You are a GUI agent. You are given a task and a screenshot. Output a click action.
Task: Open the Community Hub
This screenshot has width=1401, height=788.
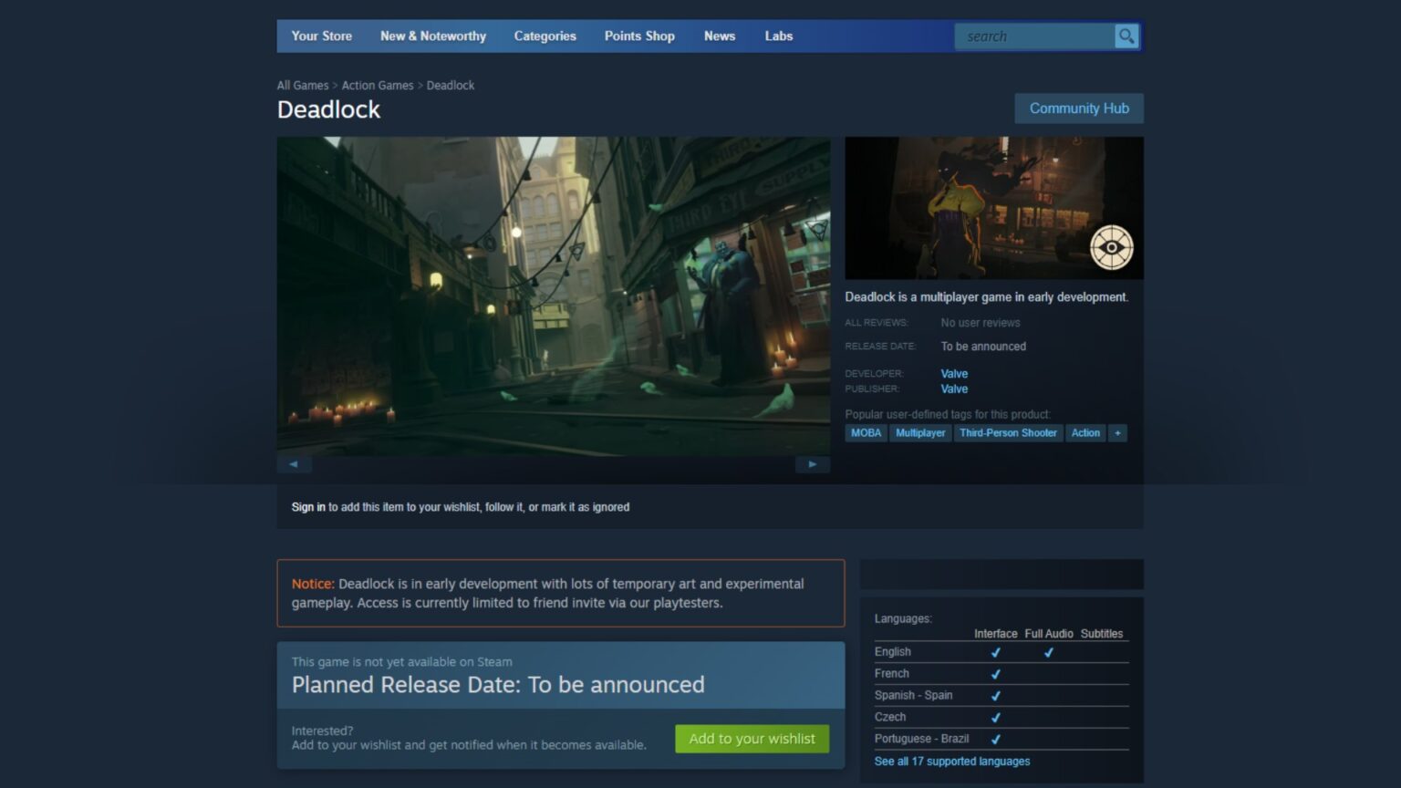click(1079, 108)
